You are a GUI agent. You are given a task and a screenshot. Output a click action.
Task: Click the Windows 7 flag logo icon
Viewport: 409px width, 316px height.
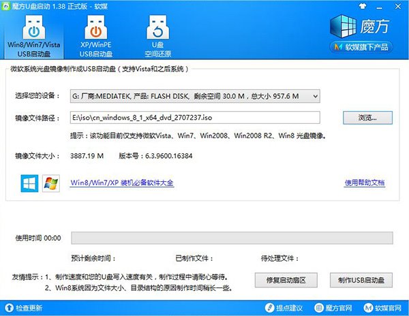click(51, 183)
